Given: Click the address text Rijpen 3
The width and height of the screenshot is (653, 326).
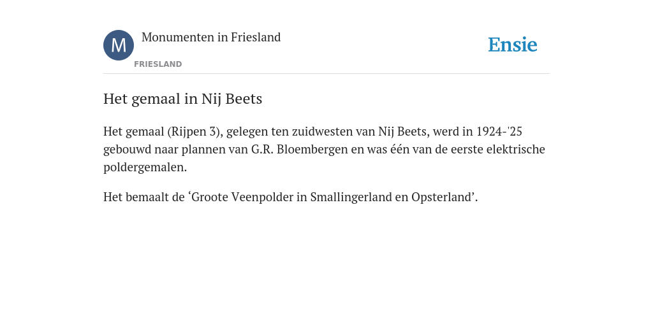Looking at the screenshot, I should tap(194, 131).
